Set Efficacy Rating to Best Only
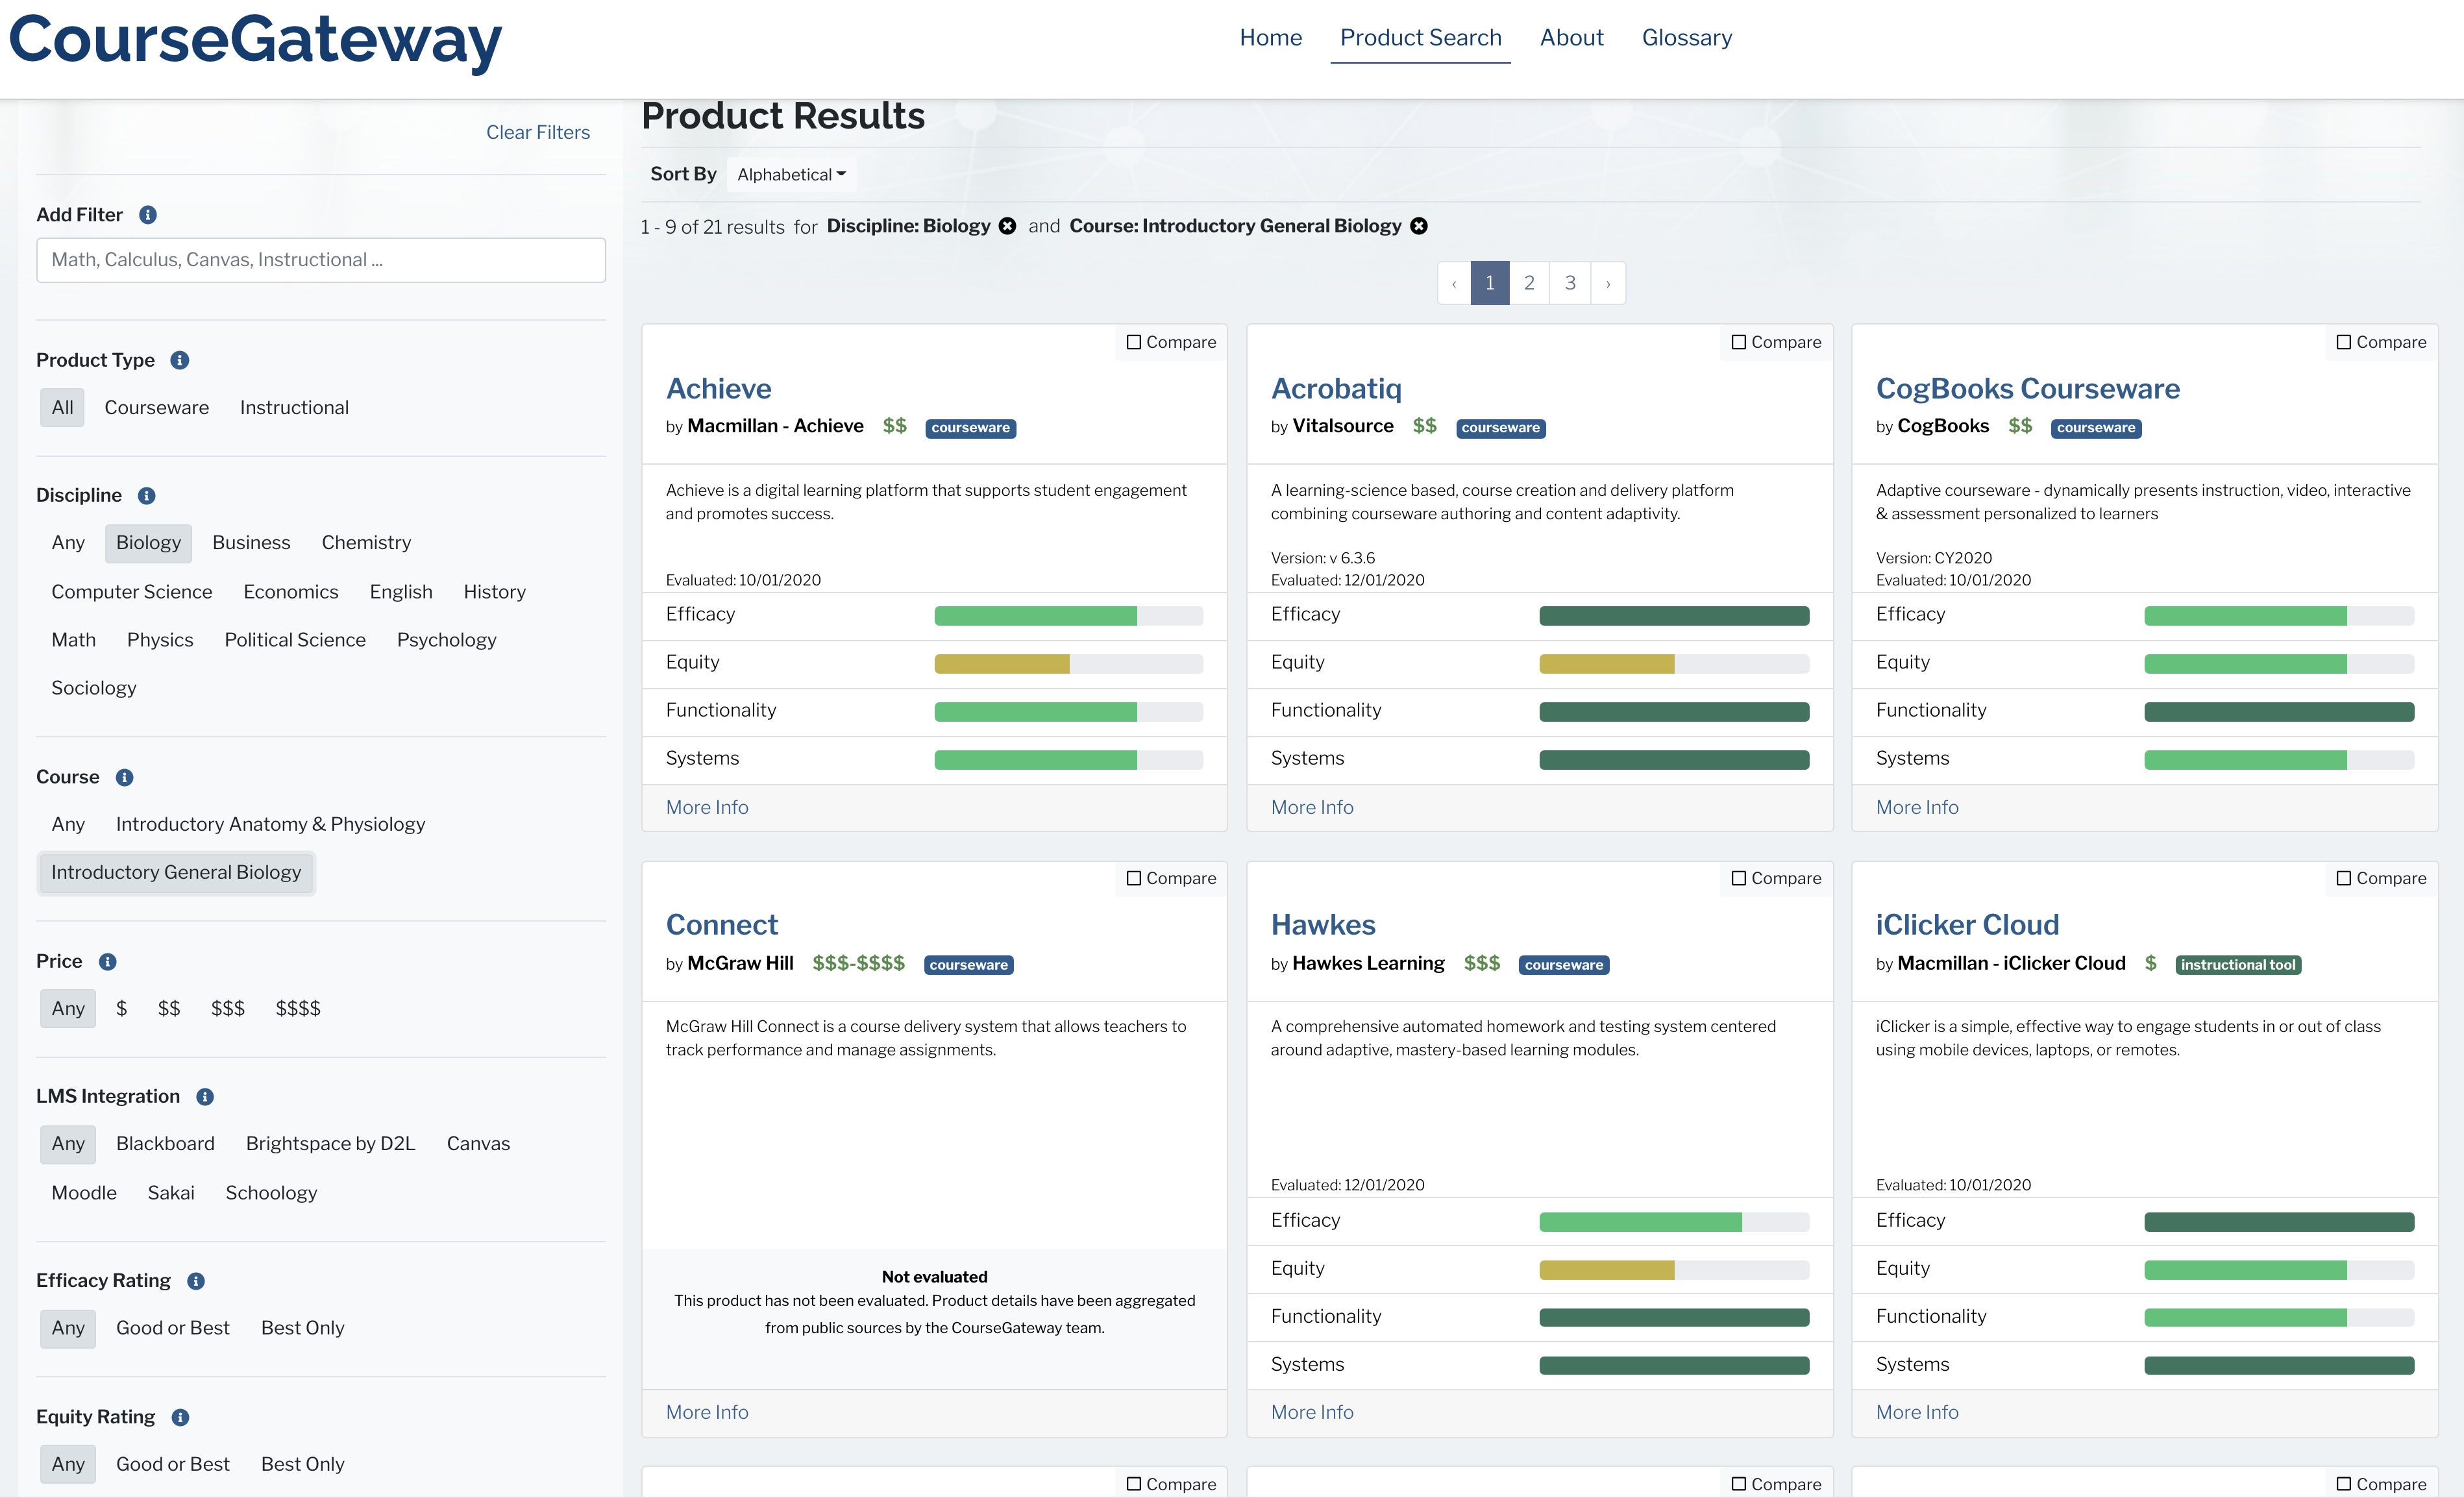 click(x=302, y=1328)
